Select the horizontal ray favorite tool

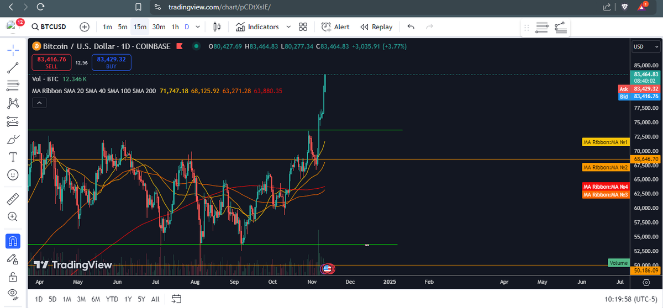tap(560, 28)
